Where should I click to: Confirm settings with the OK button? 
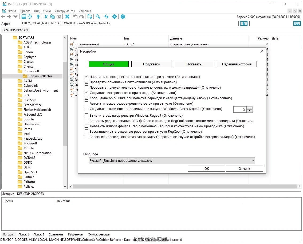tap(207, 168)
